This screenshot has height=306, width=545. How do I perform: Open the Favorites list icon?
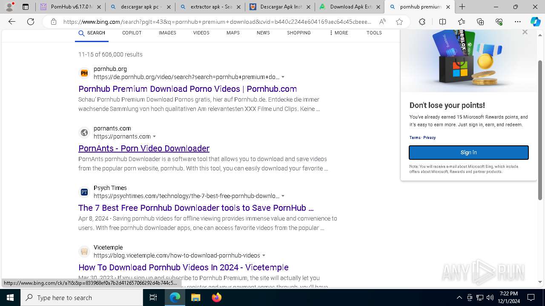462,22
